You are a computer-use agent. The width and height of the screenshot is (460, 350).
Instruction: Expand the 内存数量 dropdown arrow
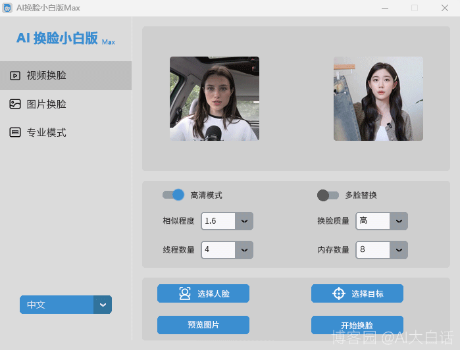click(x=399, y=250)
